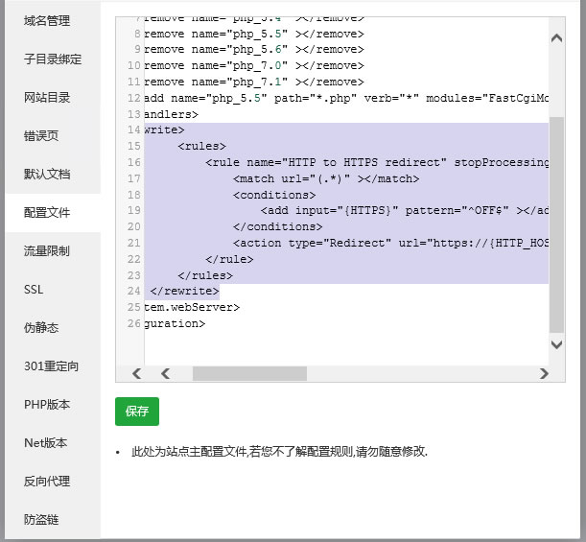Click the remove php_5.6 line

click(254, 49)
